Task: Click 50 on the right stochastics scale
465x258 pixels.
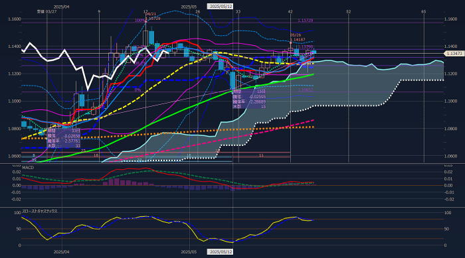Action: click(446, 229)
